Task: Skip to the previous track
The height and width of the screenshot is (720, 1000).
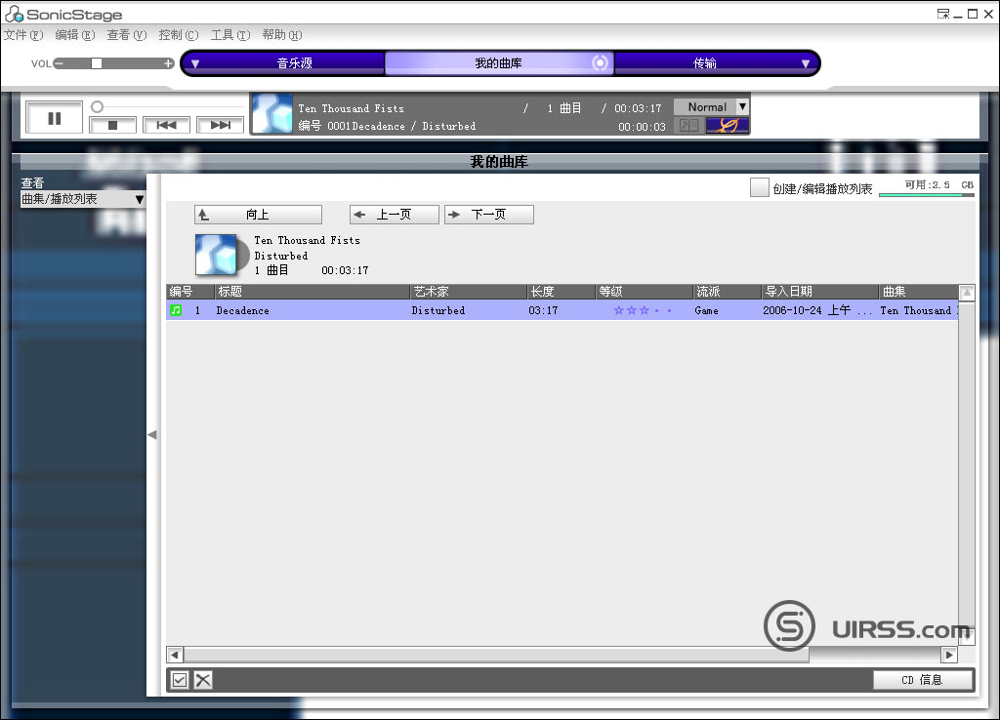Action: pyautogui.click(x=166, y=125)
